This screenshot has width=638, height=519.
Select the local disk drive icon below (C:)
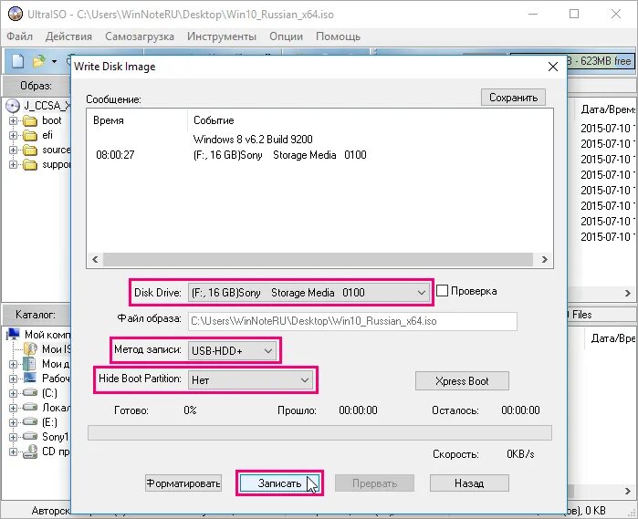point(30,408)
